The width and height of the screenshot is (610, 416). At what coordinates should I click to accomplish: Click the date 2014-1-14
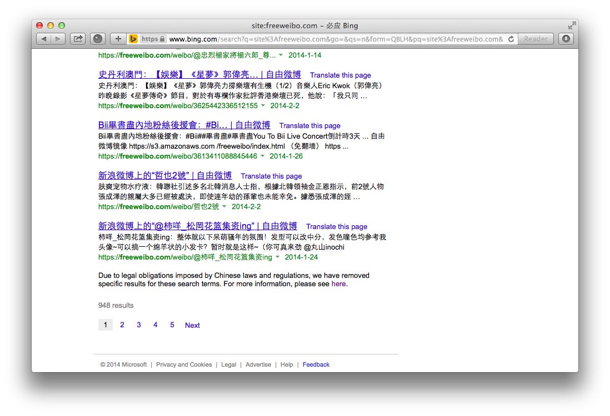point(304,55)
